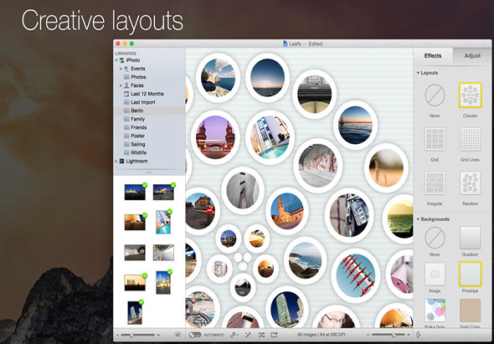The image size is (494, 344).
Task: Click the shuffle icon in bottom toolbar
Action: (261, 335)
